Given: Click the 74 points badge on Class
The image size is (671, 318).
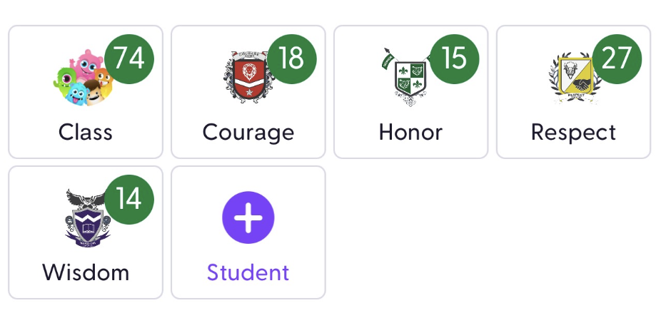Looking at the screenshot, I should pos(129,58).
